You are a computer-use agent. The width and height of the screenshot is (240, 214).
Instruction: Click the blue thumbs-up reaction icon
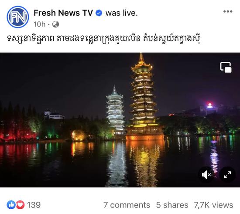[x=11, y=205]
